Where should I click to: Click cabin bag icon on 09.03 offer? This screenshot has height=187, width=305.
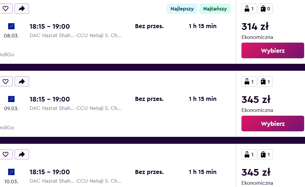[249, 82]
